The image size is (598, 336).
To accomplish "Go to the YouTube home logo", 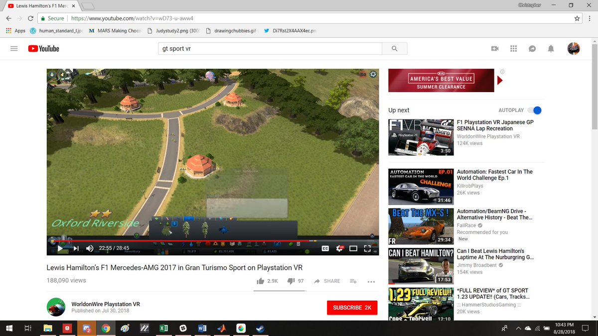I will [43, 48].
